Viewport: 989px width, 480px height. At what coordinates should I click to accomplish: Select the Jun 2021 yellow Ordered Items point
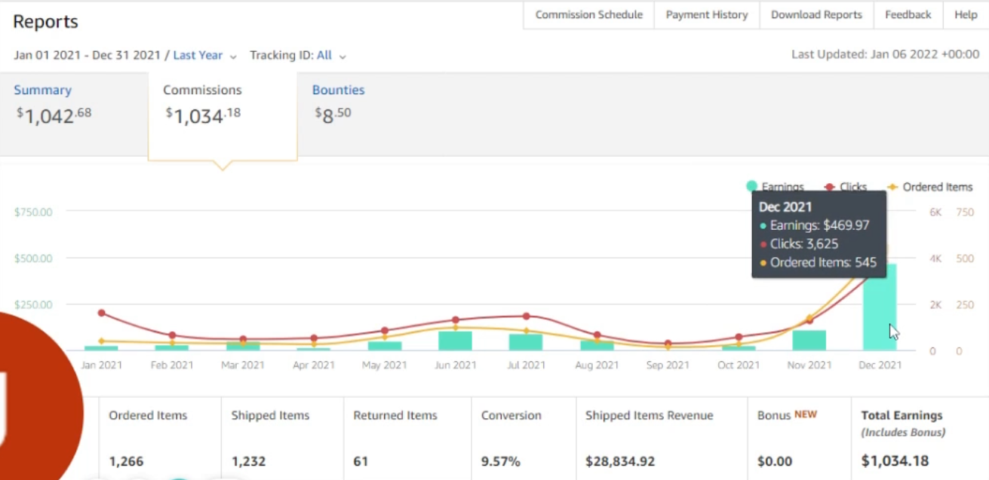455,328
